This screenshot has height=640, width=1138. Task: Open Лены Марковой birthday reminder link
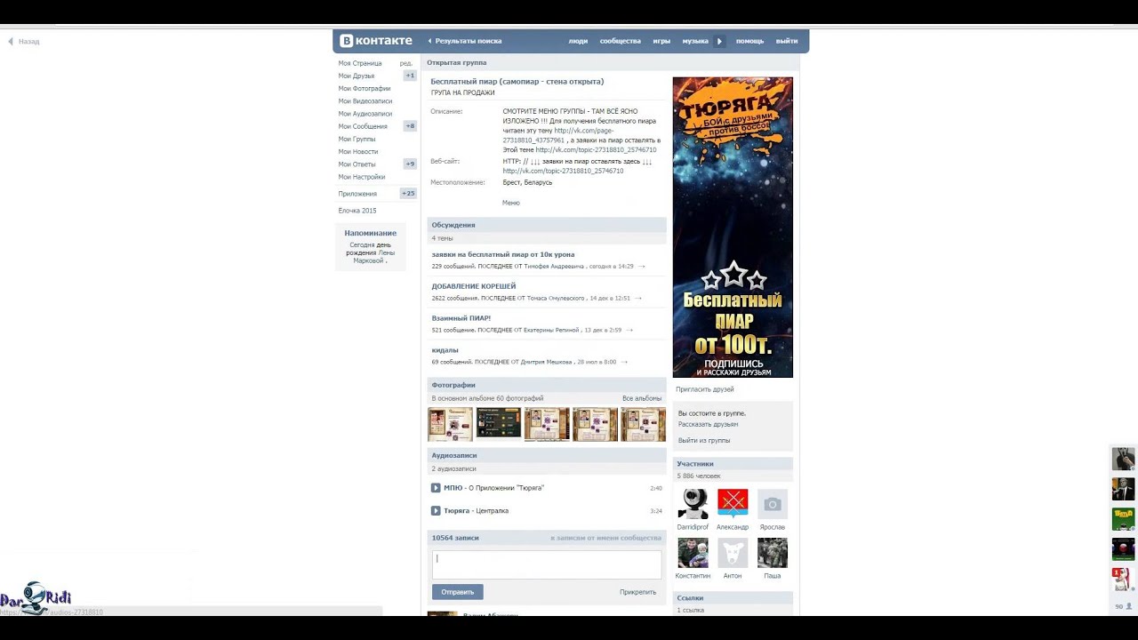tap(373, 257)
